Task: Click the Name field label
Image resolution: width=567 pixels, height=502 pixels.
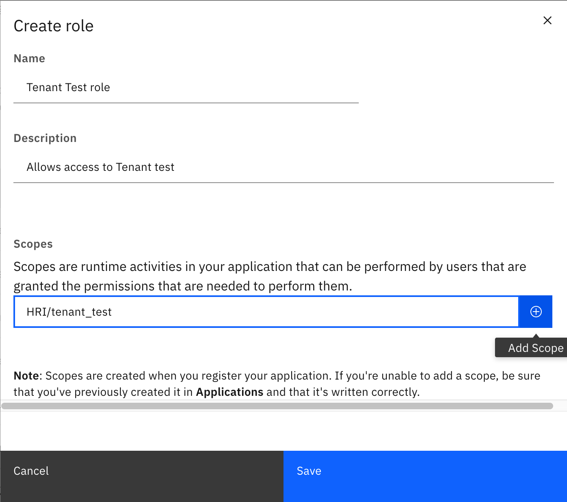Action: pos(29,59)
